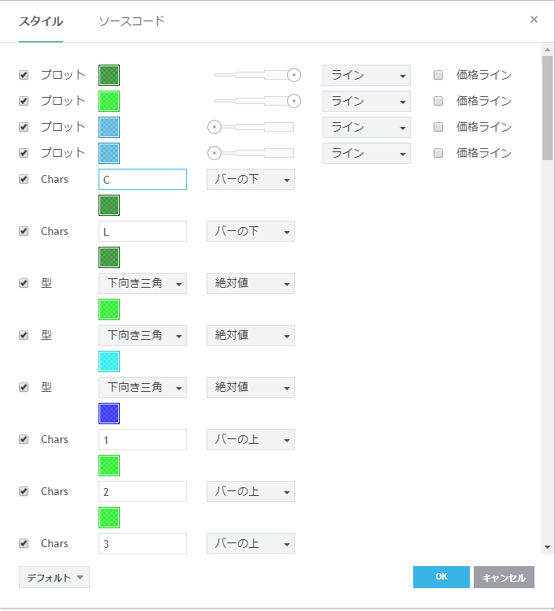Viewport: 555px width, 611px height.
Task: Expand the バーの下 dropdown beside Chars C
Action: coord(251,179)
